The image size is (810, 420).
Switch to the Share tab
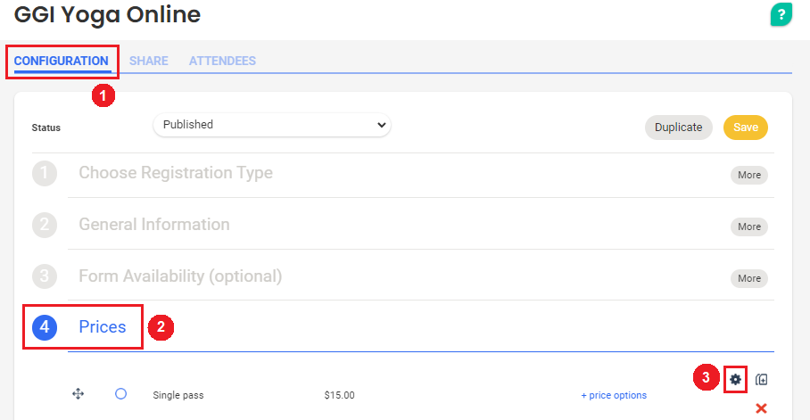point(148,62)
